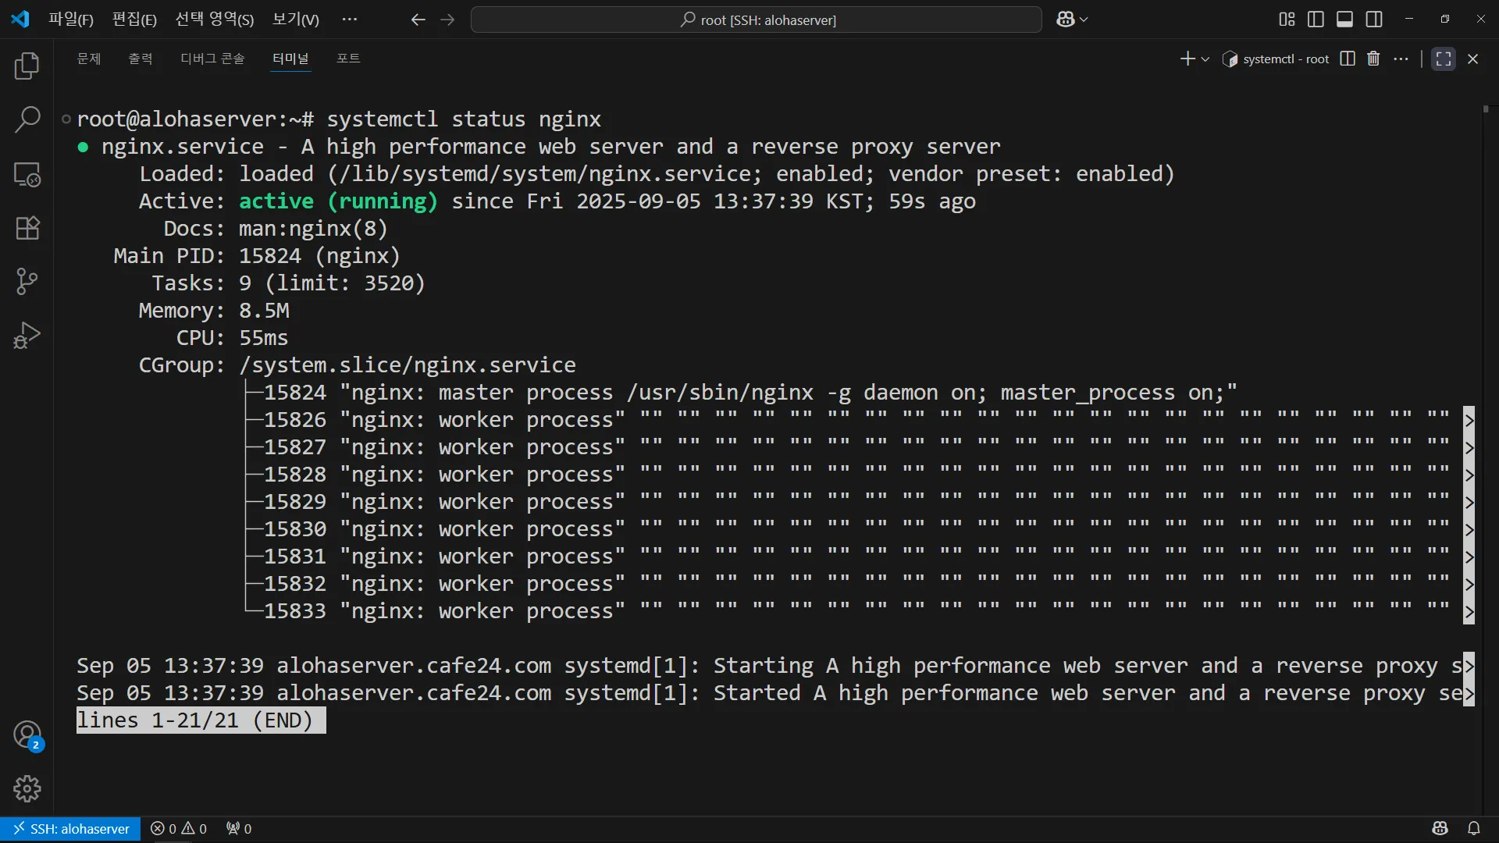Viewport: 1499px width, 843px height.
Task: Expand hidden menus with ellipsis in menu bar
Action: (x=349, y=20)
